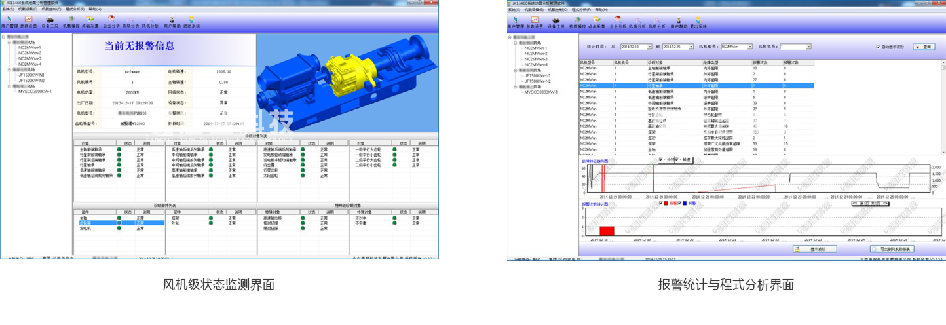Screen dimensions: 946x325
Task: Open 企业分析 in the left window toolbar
Action: point(111,22)
